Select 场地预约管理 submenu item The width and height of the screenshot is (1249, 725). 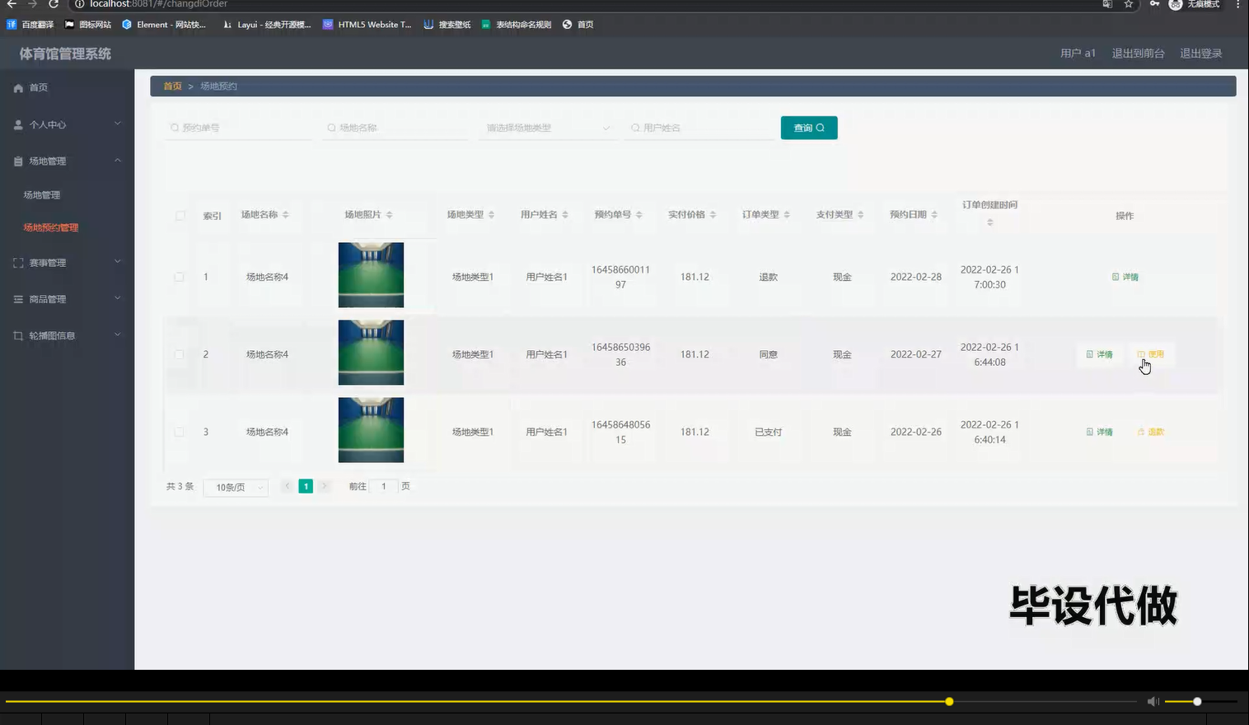[x=51, y=227]
